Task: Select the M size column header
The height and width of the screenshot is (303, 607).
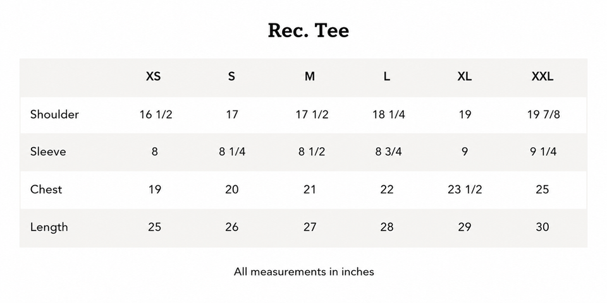Action: coord(309,76)
